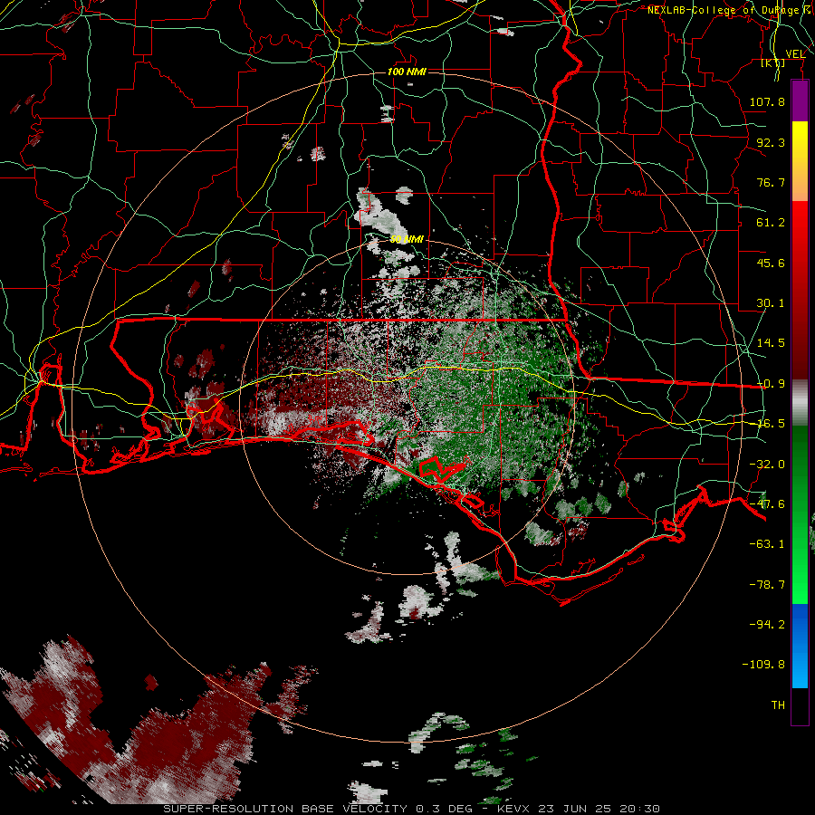Image resolution: width=815 pixels, height=815 pixels.
Task: Click the -32.0 legend value
Action: click(x=767, y=465)
